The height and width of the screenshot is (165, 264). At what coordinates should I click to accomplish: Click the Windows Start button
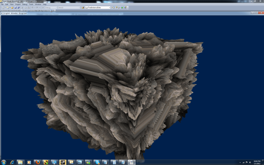click(3, 162)
